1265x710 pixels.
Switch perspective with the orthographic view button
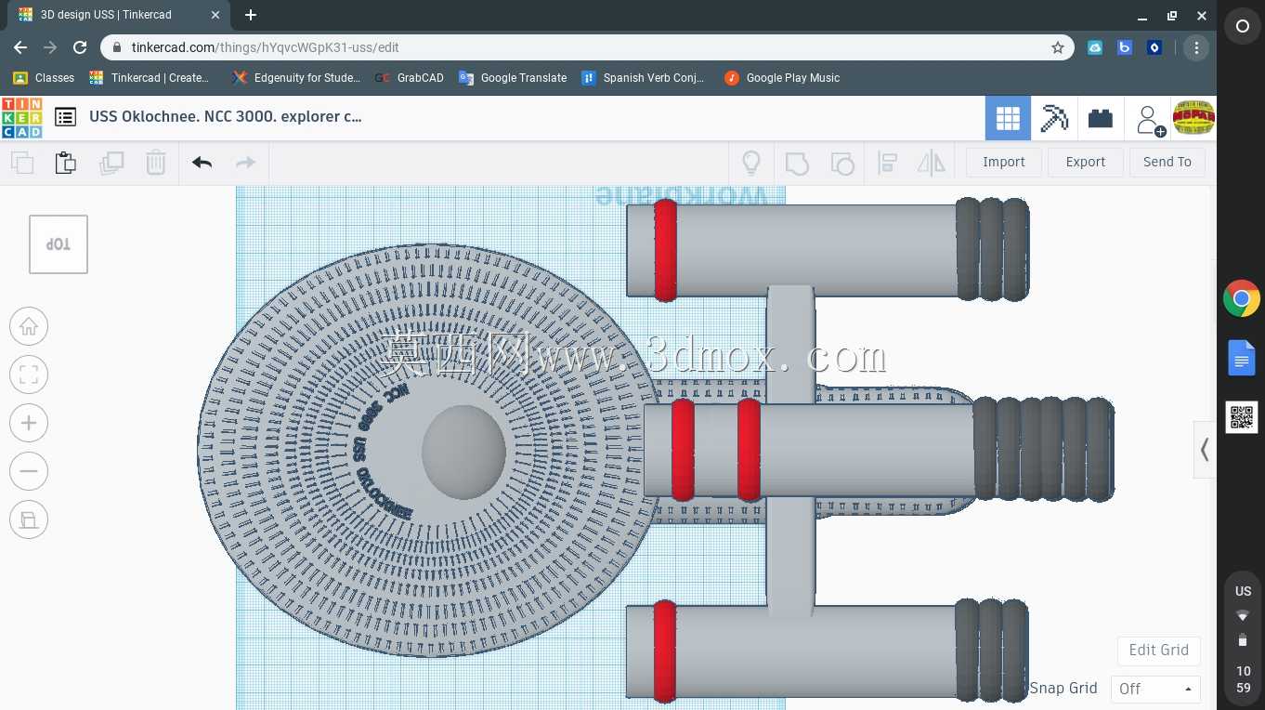pyautogui.click(x=29, y=519)
